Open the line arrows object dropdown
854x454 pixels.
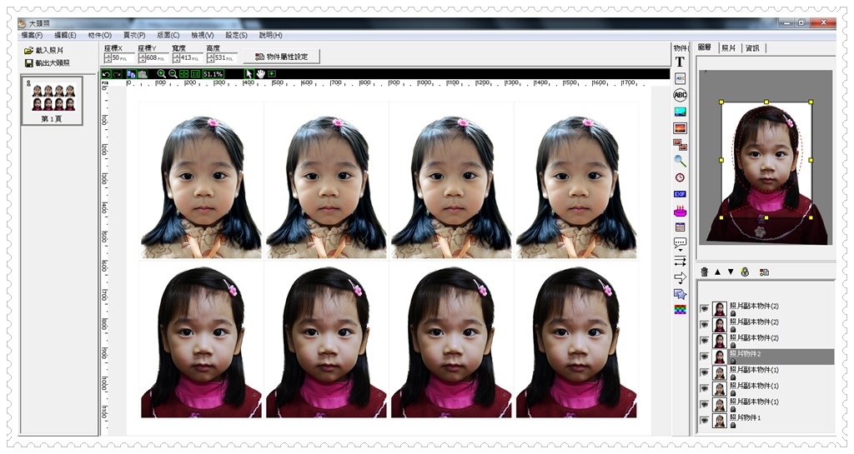(x=681, y=261)
